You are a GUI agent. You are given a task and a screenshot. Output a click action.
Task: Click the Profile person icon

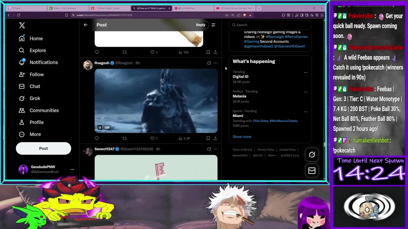tap(22, 122)
